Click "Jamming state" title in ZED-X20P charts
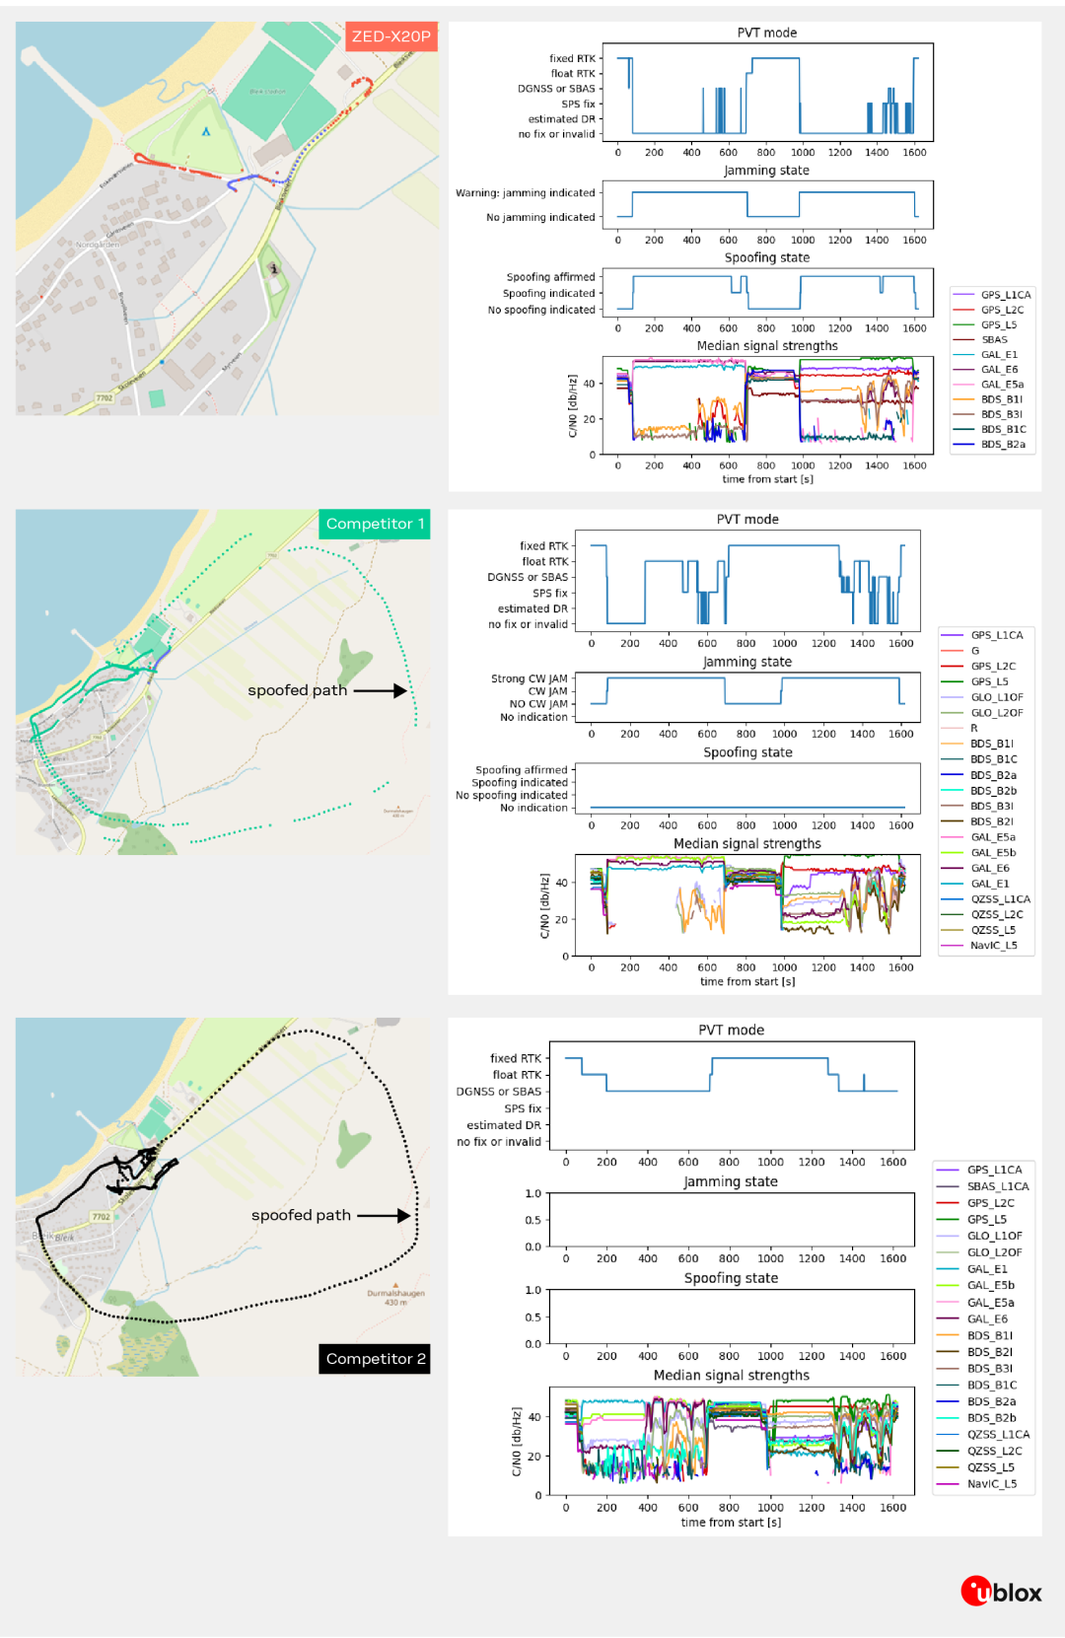This screenshot has width=1065, height=1638. click(x=767, y=171)
